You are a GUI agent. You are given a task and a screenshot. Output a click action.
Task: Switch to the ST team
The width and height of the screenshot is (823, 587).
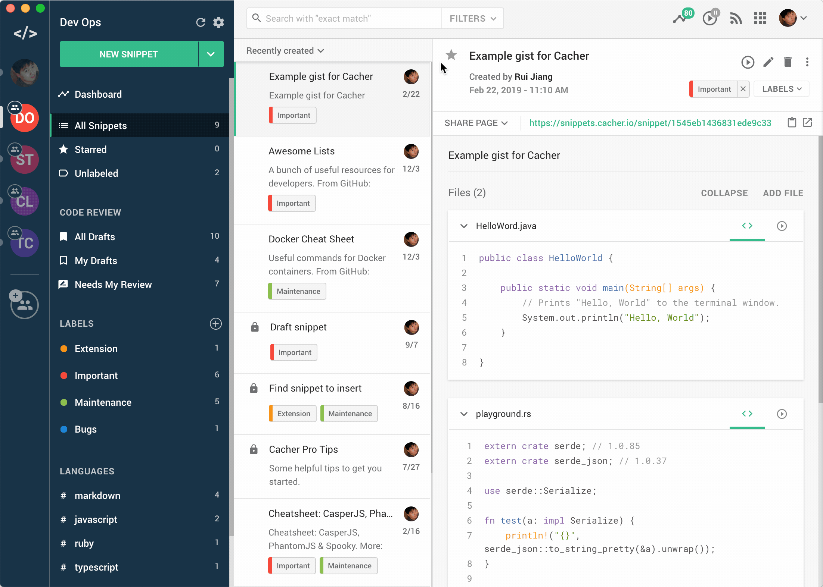point(25,160)
